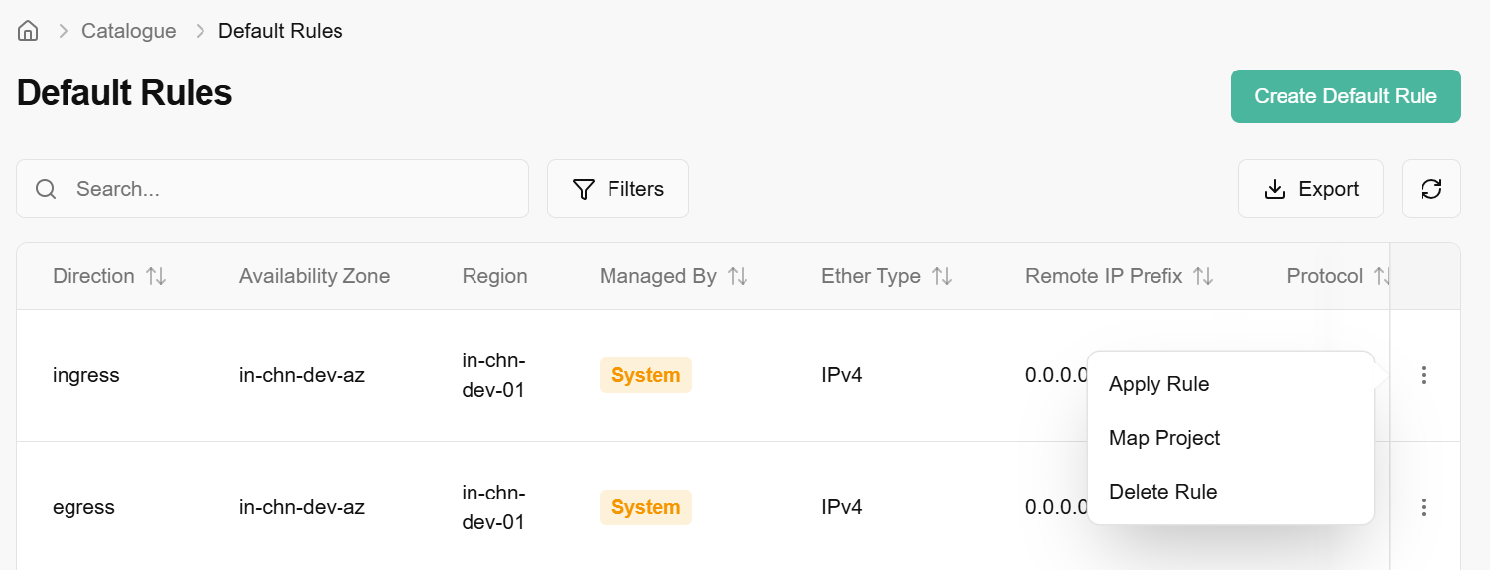Image resolution: width=1490 pixels, height=570 pixels.
Task: Choose Map Project menu option
Action: click(1164, 438)
